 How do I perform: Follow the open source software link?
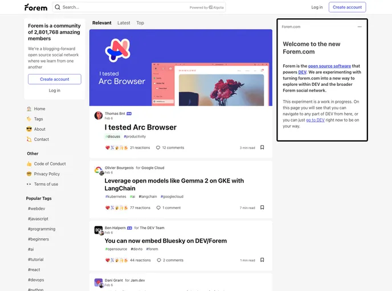click(x=329, y=66)
